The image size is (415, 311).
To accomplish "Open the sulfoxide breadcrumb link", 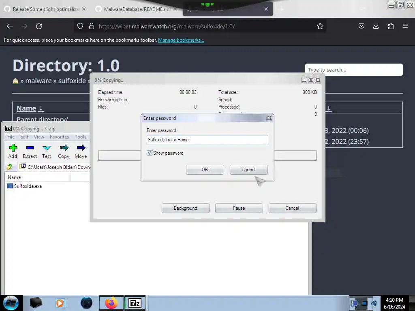I will point(72,81).
